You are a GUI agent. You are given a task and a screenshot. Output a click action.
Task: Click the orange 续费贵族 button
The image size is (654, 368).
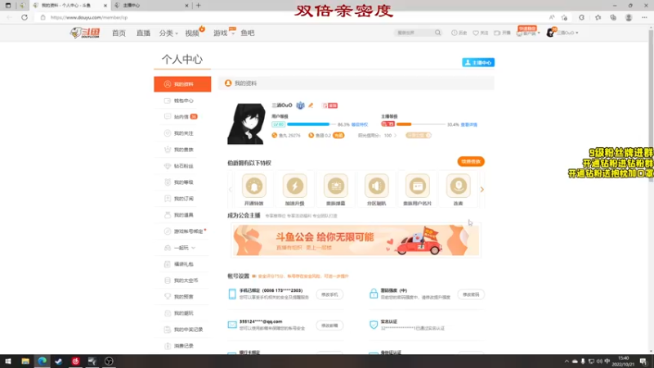point(471,161)
